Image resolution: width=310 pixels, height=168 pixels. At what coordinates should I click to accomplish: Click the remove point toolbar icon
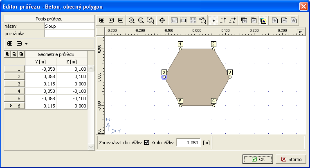121,20
